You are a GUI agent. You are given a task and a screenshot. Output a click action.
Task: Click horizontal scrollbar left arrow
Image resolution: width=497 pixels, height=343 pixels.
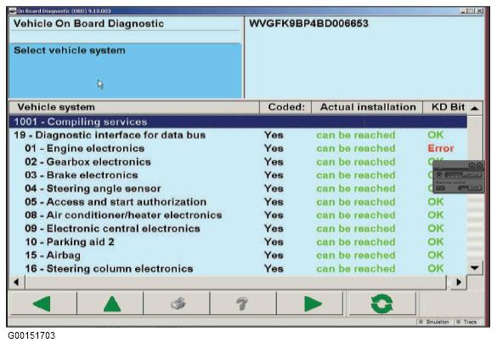(16, 282)
